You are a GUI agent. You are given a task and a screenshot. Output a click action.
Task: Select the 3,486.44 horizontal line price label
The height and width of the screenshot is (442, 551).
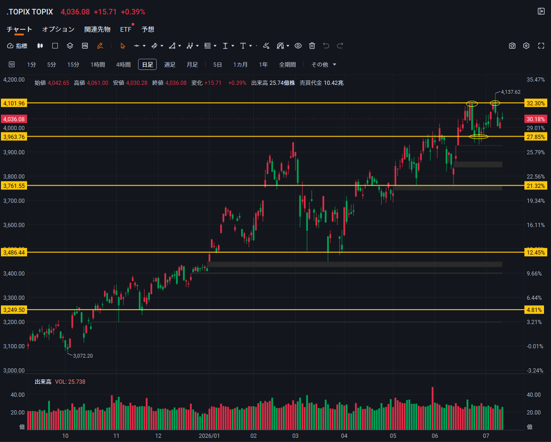[x=14, y=252]
